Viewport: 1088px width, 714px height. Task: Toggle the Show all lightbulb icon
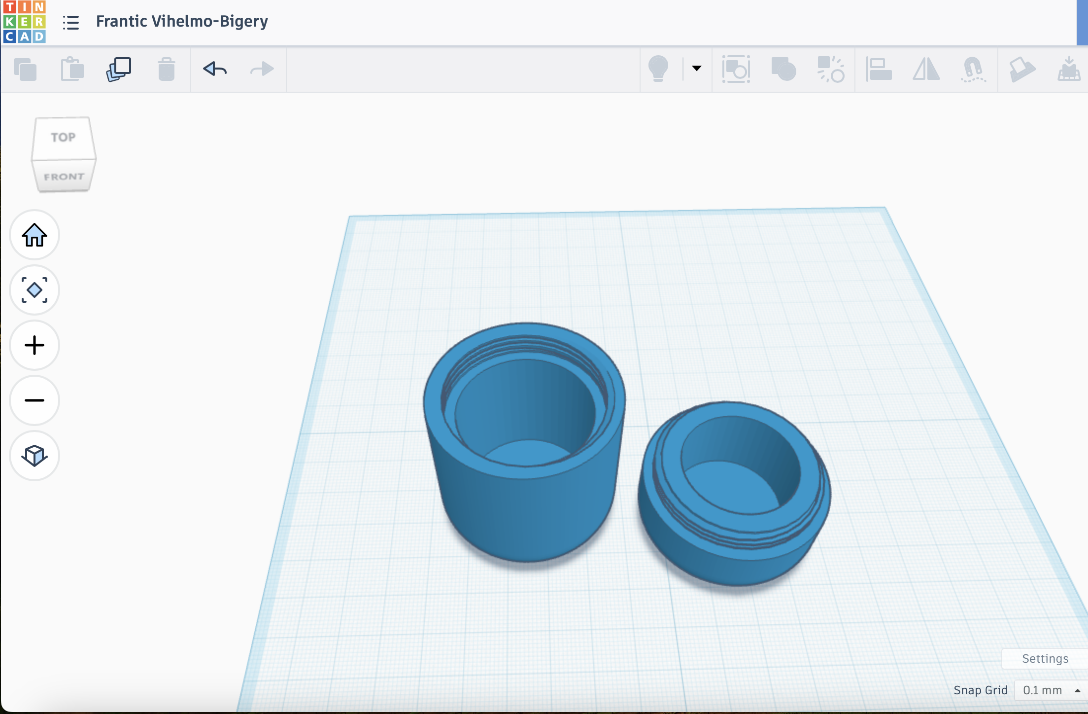tap(658, 69)
